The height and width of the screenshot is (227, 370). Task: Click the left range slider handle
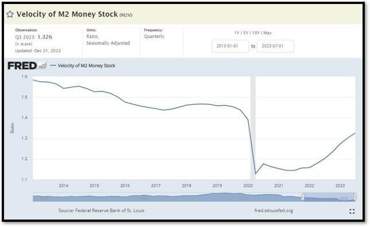point(303,197)
